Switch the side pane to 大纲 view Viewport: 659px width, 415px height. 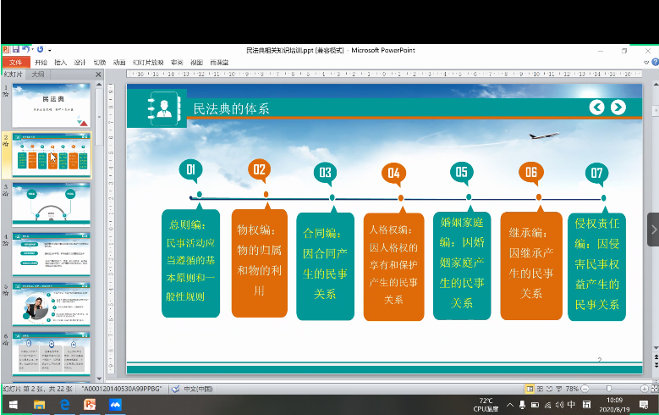38,74
